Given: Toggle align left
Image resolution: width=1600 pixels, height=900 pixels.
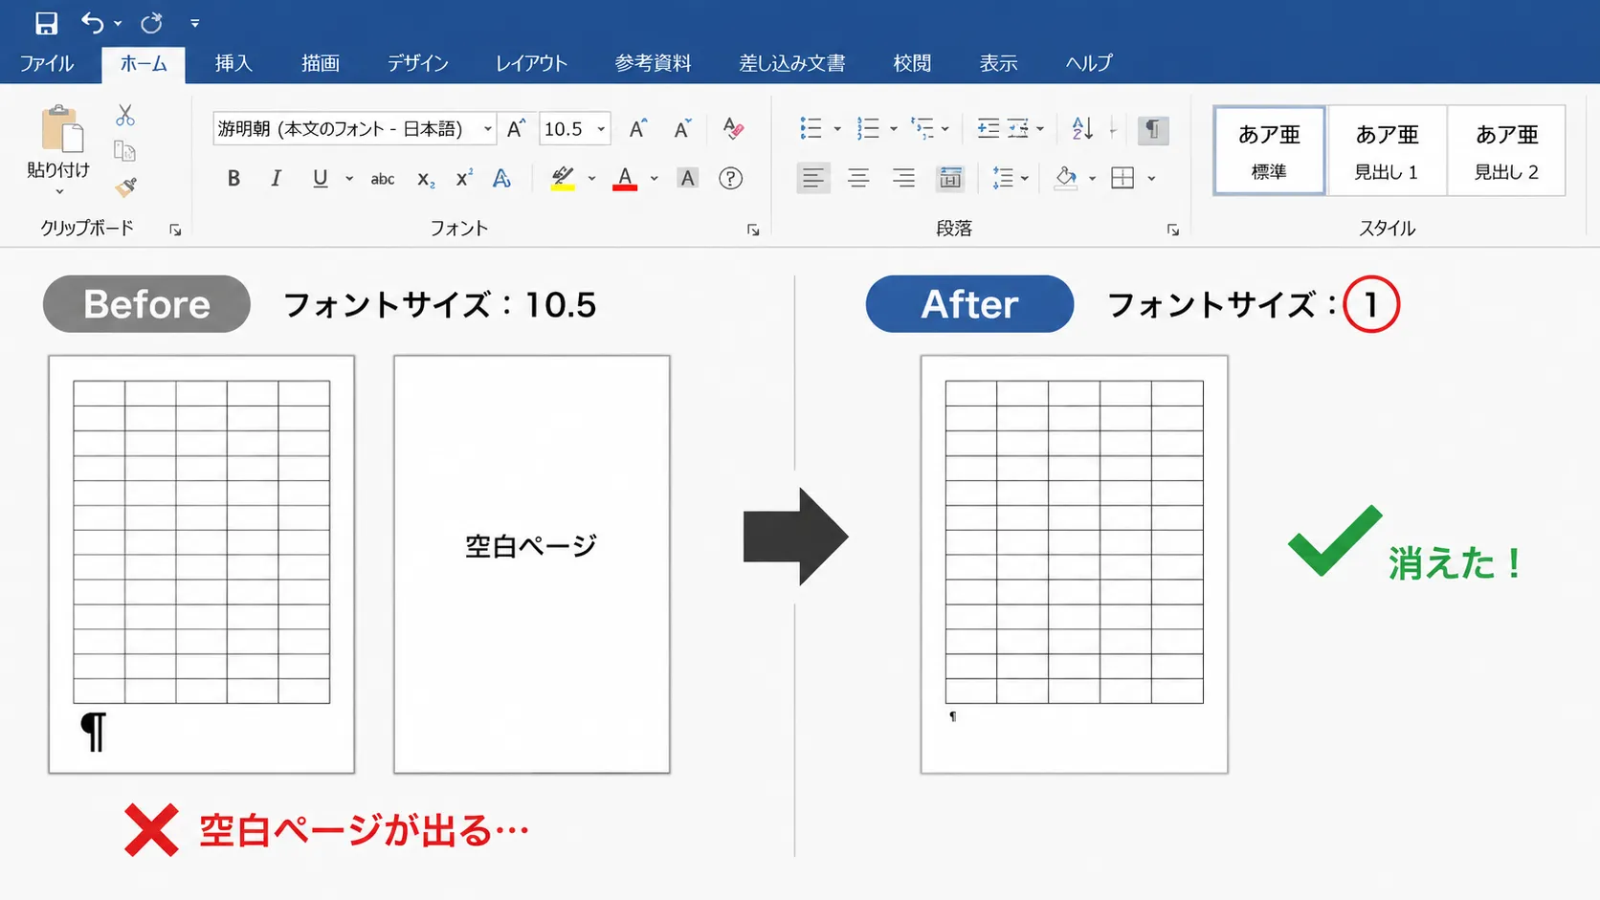Looking at the screenshot, I should 812,178.
